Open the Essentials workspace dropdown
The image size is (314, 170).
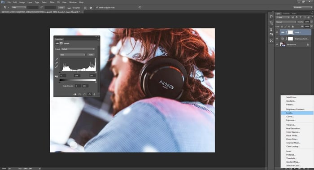point(303,8)
